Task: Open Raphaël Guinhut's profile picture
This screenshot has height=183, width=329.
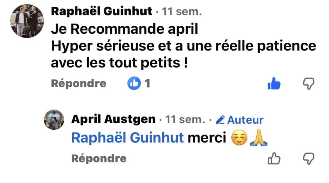Action: (27, 21)
